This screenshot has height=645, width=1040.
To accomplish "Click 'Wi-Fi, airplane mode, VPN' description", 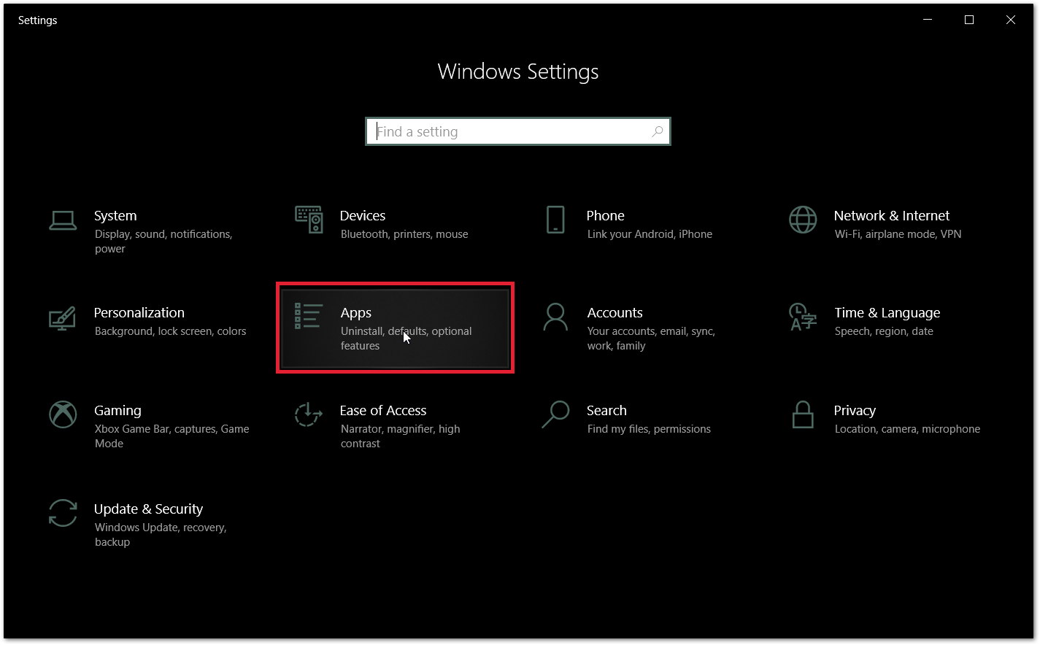I will tap(898, 234).
